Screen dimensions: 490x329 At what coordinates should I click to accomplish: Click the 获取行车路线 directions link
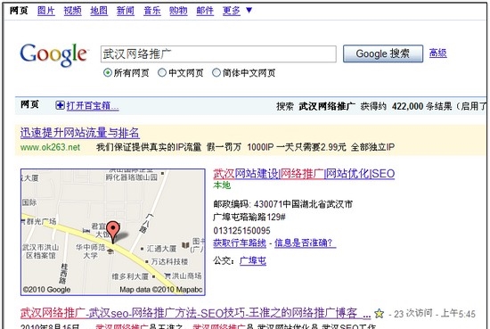point(240,243)
